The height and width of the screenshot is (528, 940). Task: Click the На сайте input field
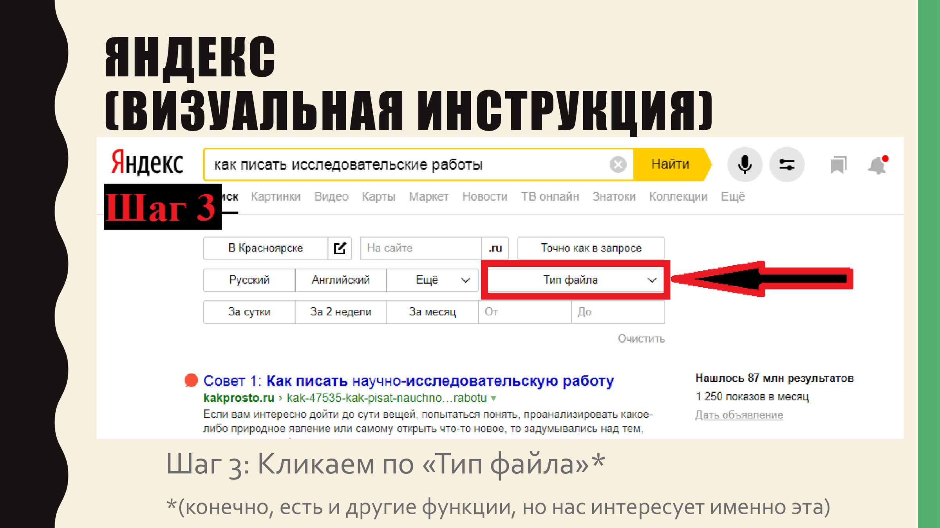coord(421,248)
